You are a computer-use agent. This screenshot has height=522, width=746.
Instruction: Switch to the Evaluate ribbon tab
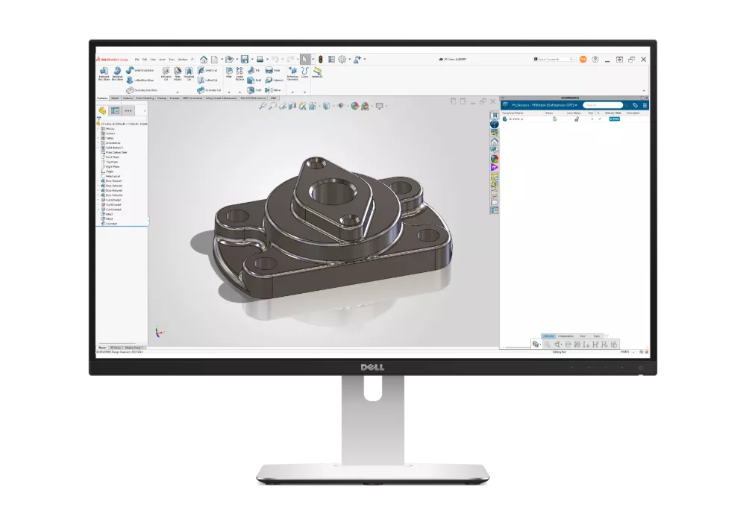point(175,98)
